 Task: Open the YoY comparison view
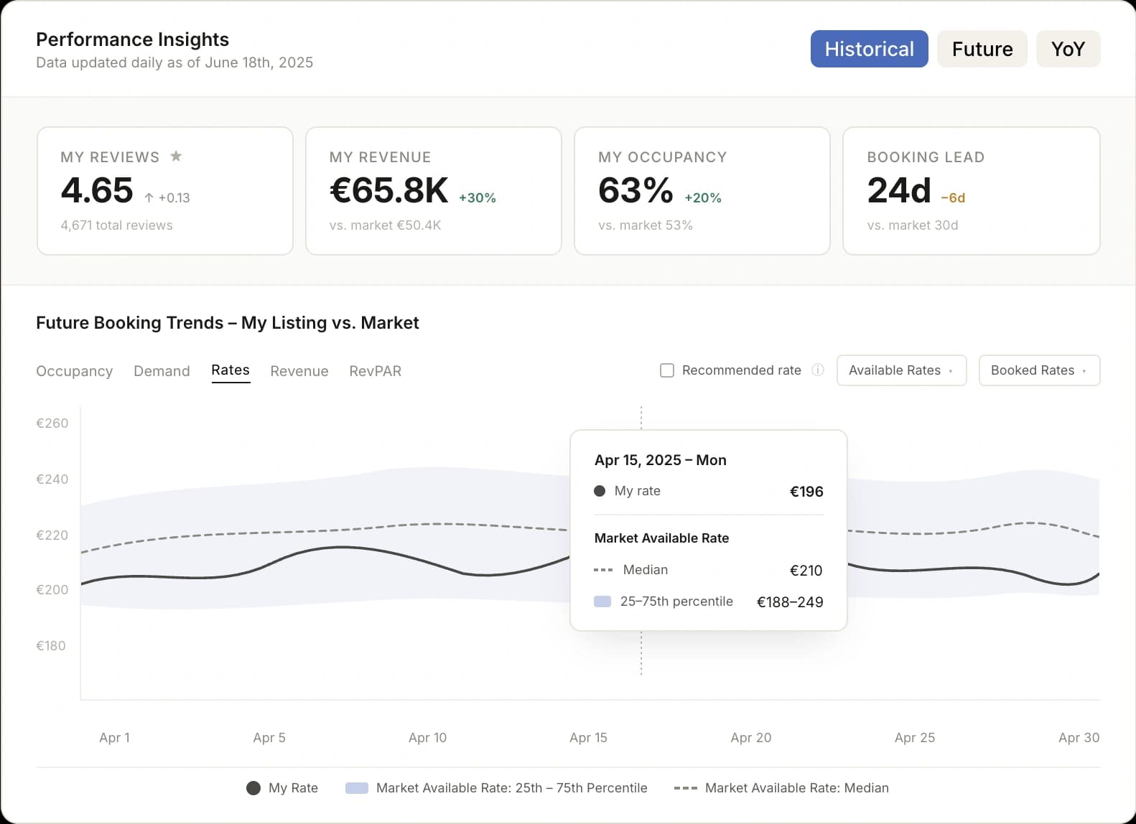1068,49
